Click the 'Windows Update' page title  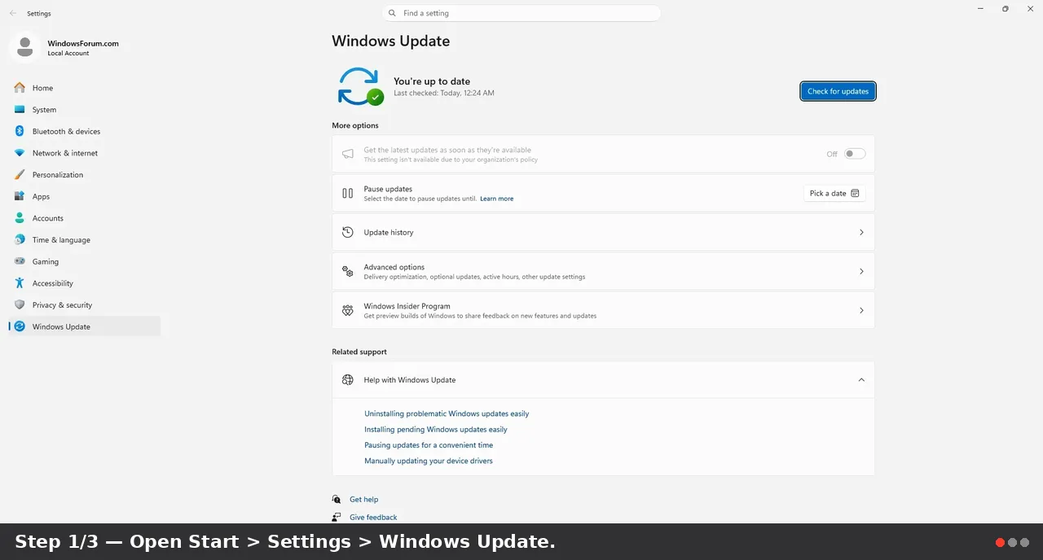pos(391,42)
